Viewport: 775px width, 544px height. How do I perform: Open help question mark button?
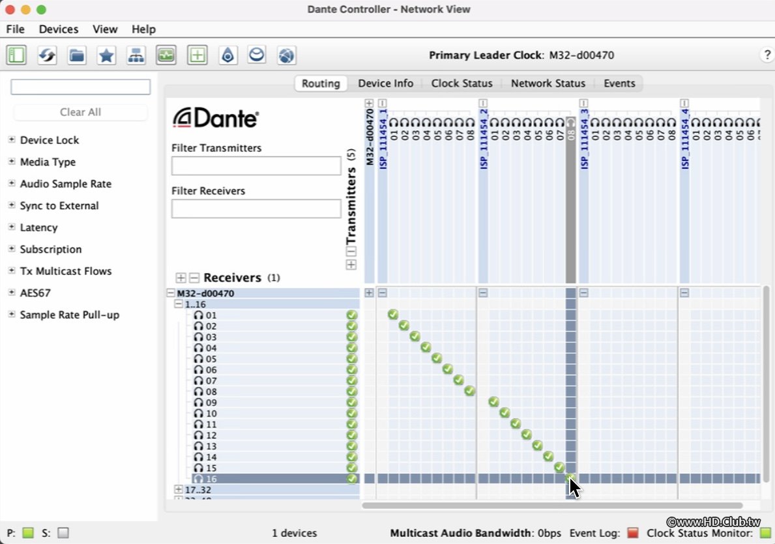767,55
